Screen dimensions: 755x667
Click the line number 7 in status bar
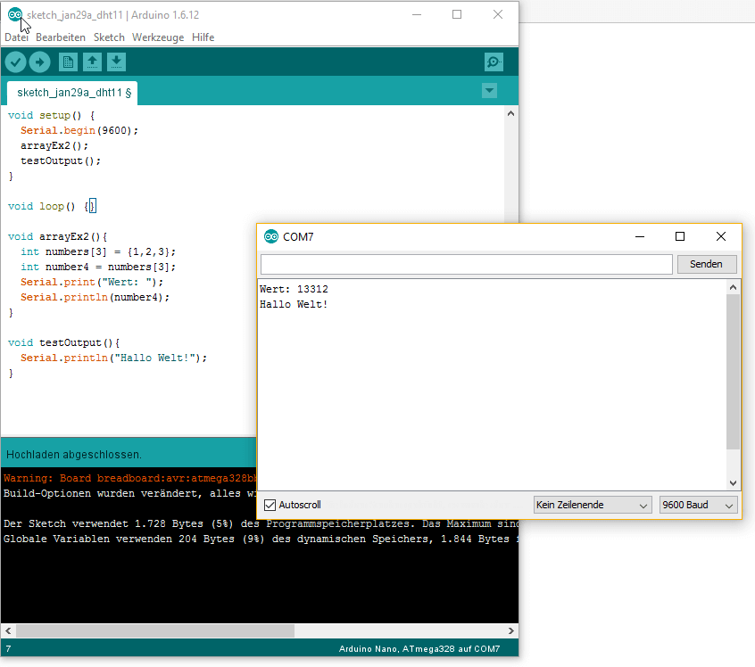(x=8, y=648)
